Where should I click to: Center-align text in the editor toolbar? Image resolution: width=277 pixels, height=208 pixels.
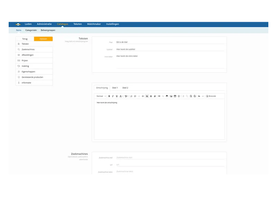click(151, 96)
